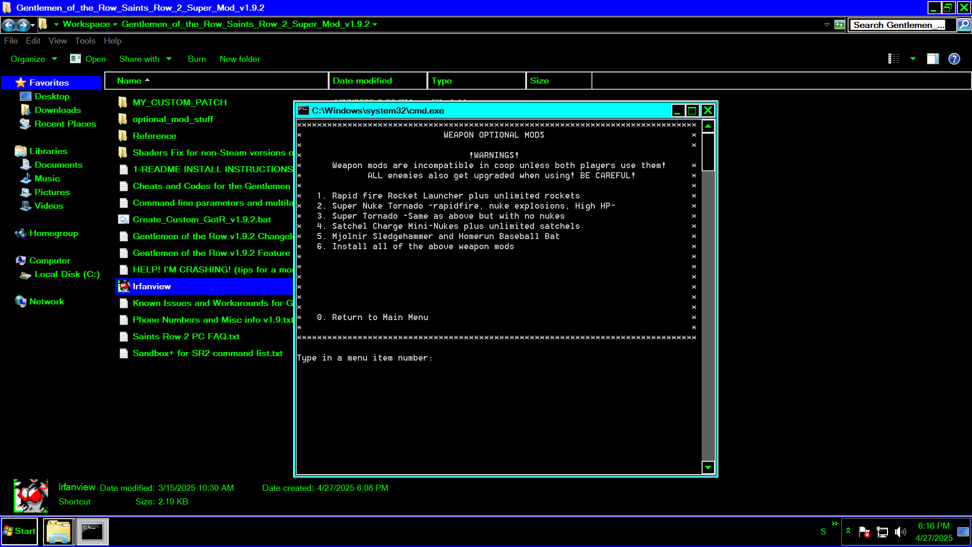The height and width of the screenshot is (547, 972).
Task: Open Local Disk (C:) in navigation pane
Action: 67,275
